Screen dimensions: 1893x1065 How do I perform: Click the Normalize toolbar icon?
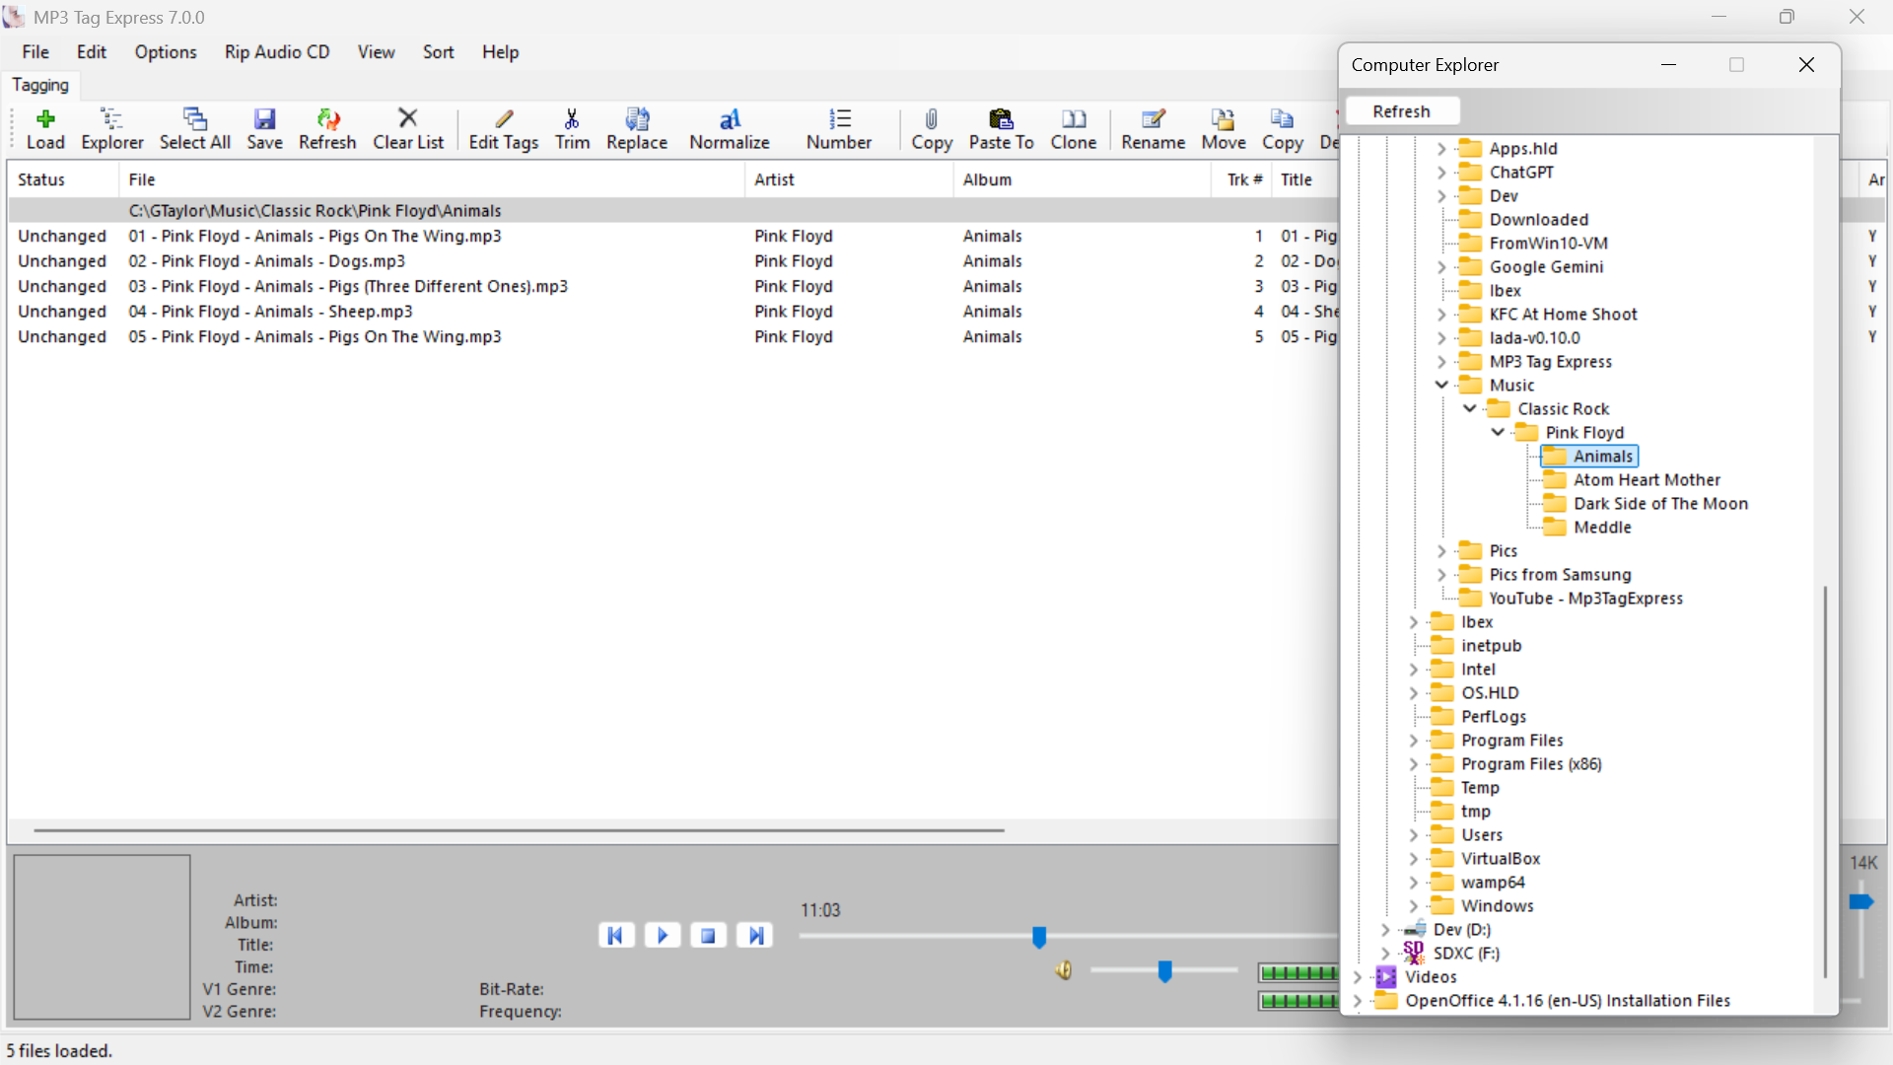coord(730,129)
